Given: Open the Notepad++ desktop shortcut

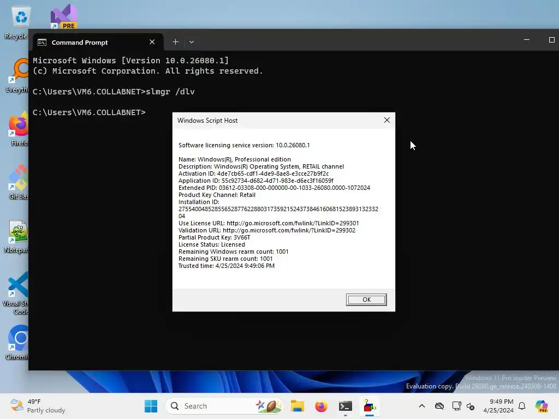Looking at the screenshot, I should pyautogui.click(x=17, y=237).
